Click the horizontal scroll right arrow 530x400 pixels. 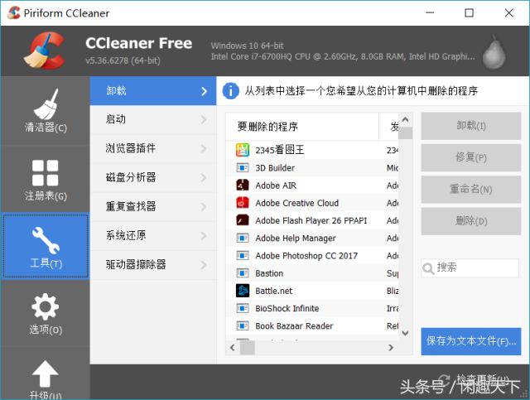point(391,348)
